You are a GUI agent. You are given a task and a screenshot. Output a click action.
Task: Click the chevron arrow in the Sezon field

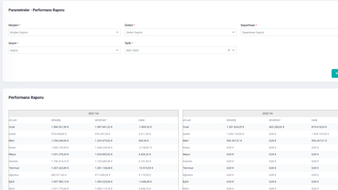tap(117, 50)
